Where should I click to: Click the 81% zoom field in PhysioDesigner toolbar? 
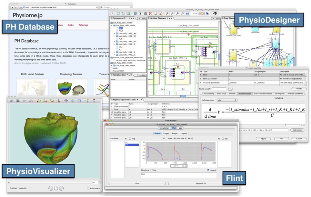(195, 14)
